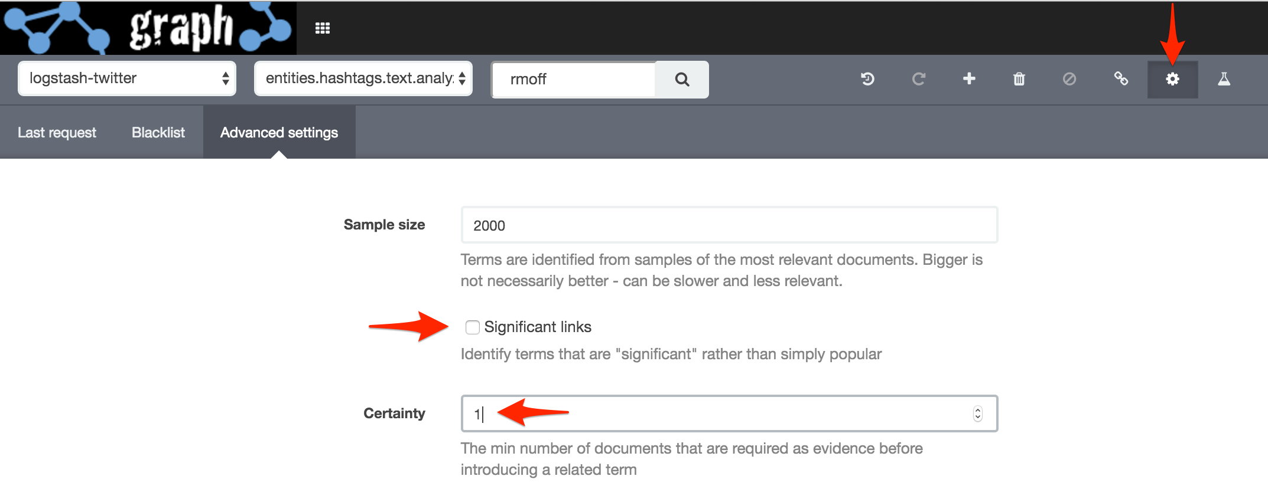Click the Certainty field stepper arrows
1268x489 pixels.
978,413
